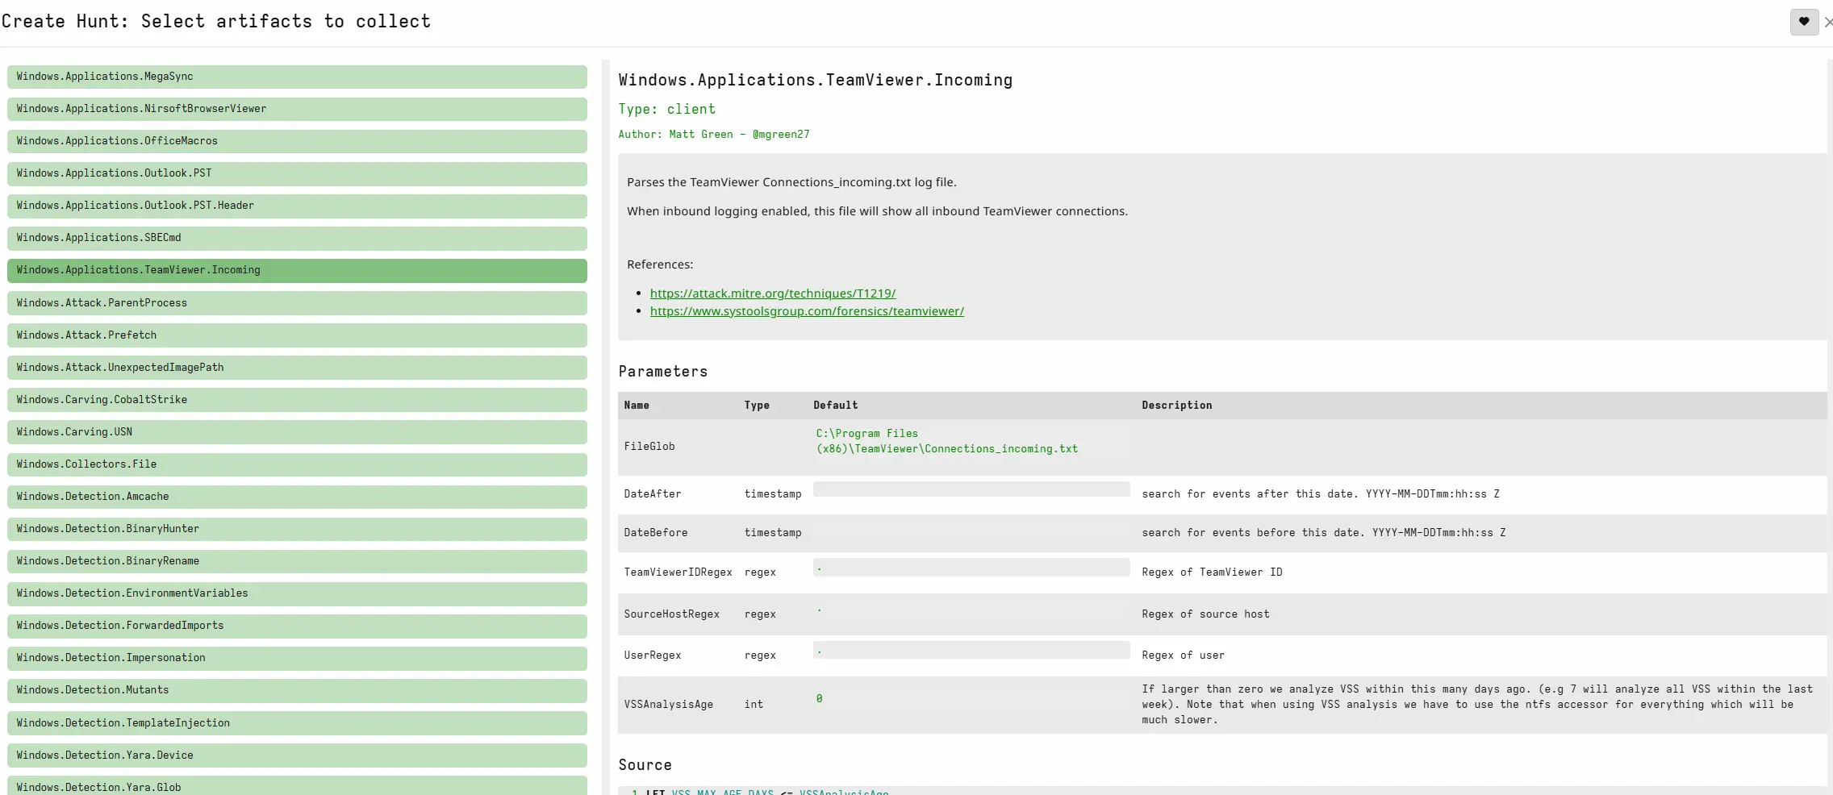Pick Windows.Detection.Amcache from the list
The width and height of the screenshot is (1833, 795).
point(297,497)
